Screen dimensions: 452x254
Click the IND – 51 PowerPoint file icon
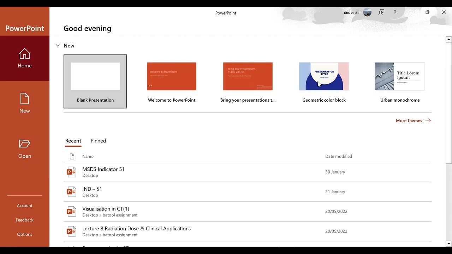(71, 192)
